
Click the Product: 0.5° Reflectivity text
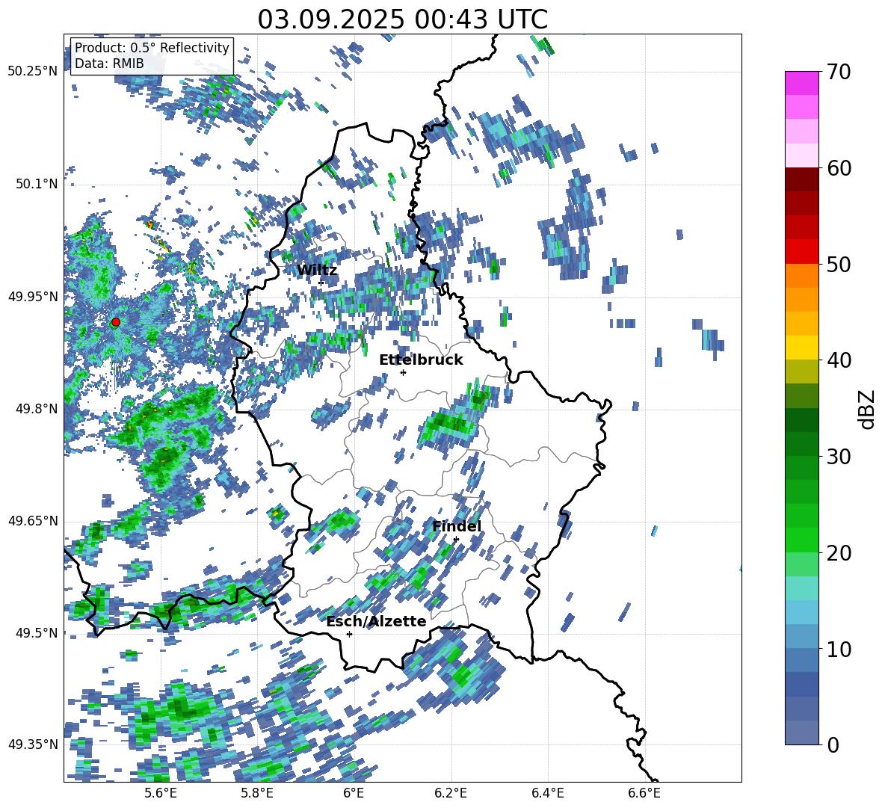[x=152, y=48]
